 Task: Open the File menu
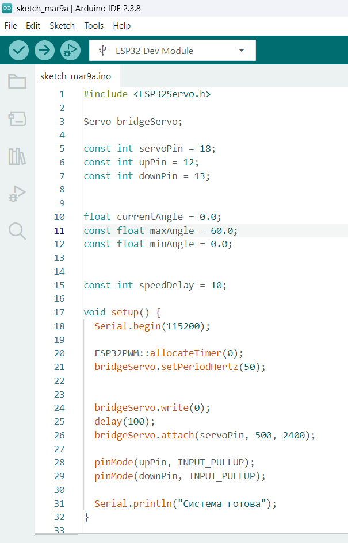[10, 26]
